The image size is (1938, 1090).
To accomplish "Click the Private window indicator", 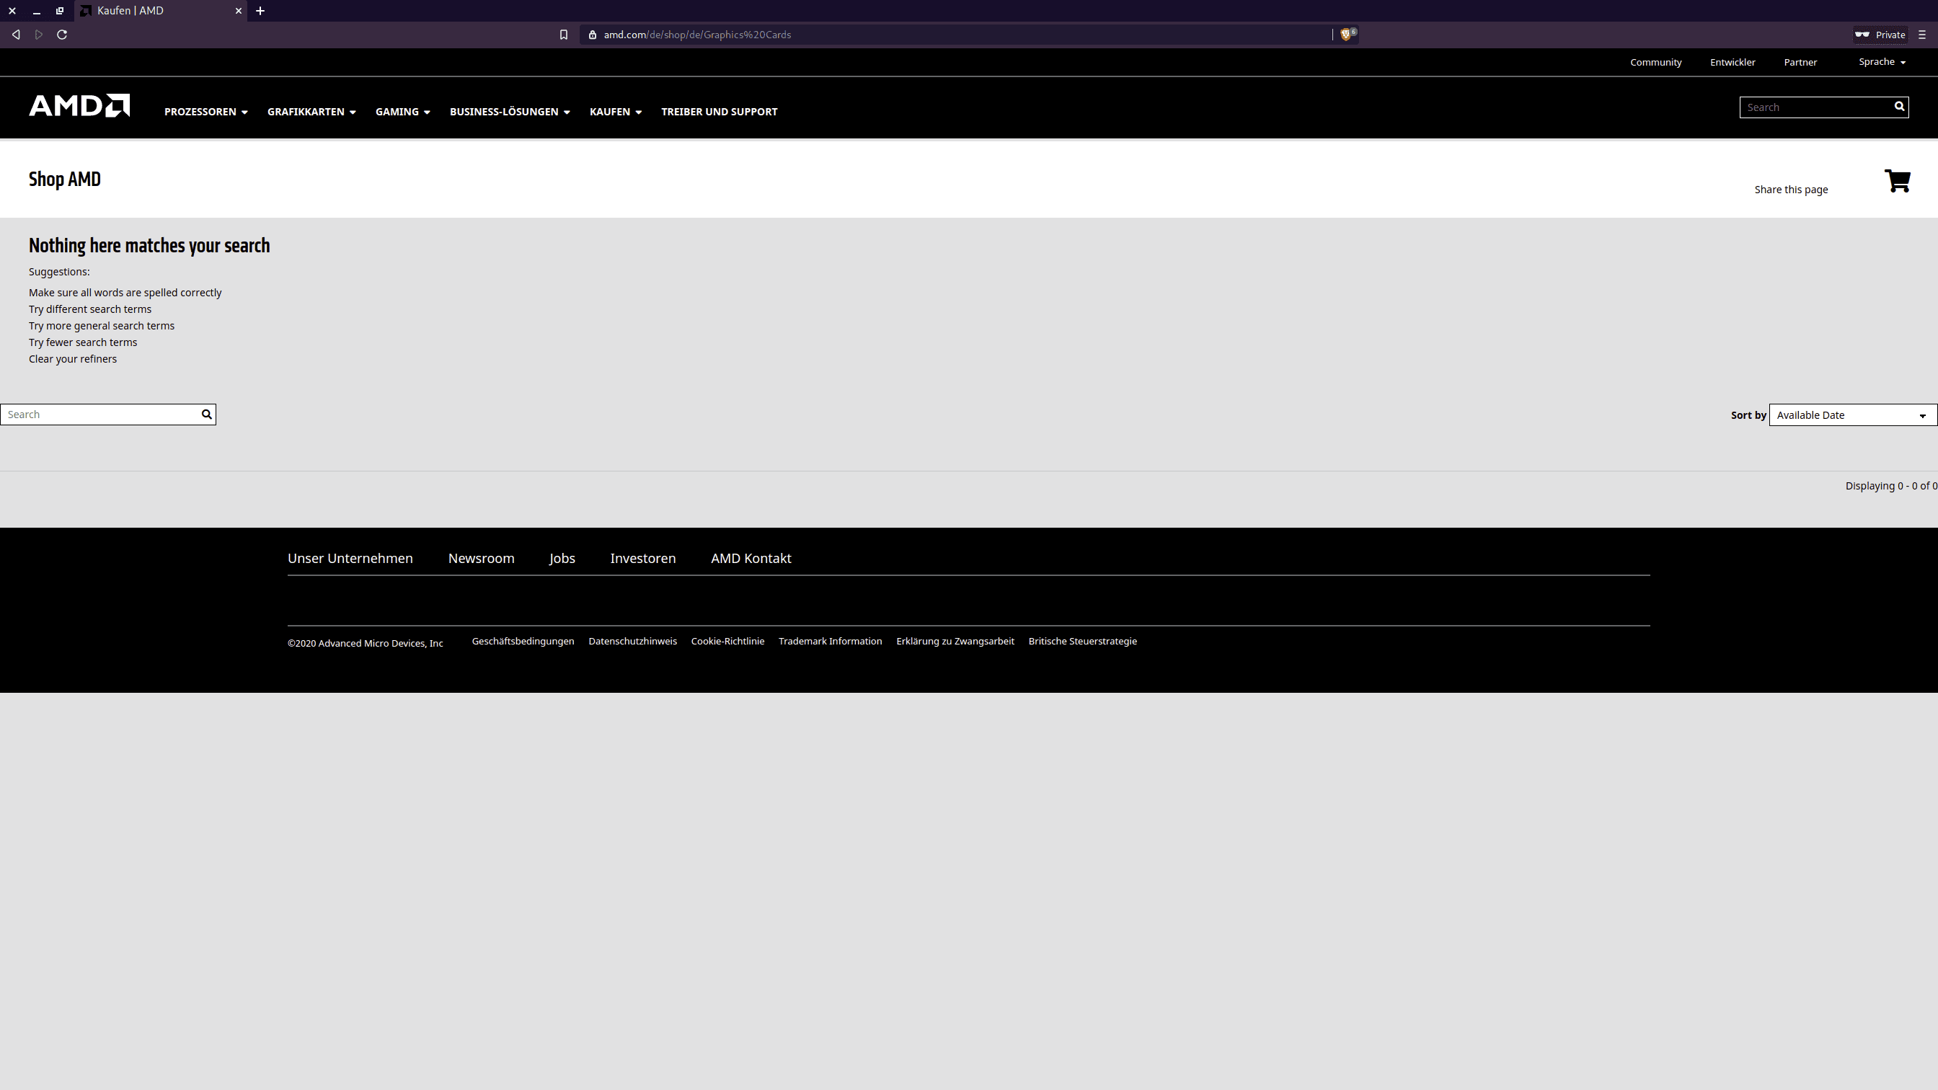I will tap(1880, 35).
